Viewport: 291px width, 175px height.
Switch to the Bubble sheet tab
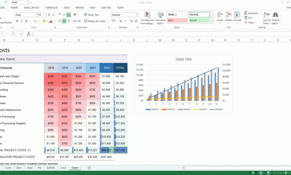pos(50,168)
